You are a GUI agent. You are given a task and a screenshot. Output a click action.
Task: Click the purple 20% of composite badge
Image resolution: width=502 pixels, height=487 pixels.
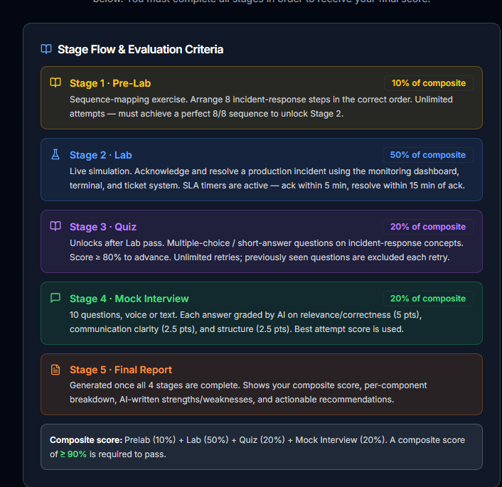click(x=428, y=227)
